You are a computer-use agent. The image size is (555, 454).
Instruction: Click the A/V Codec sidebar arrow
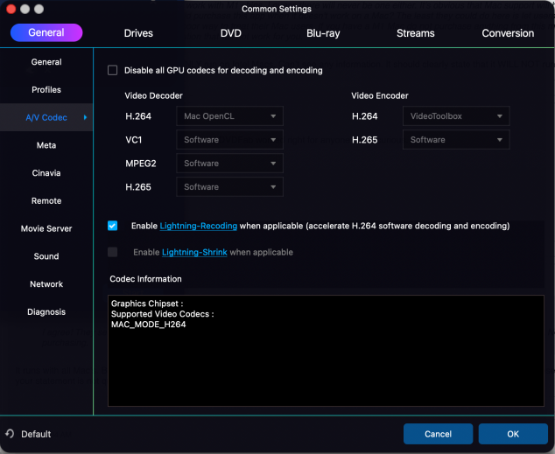[85, 117]
